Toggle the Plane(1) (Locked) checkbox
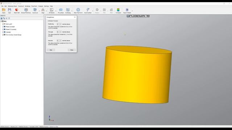 (3, 29)
